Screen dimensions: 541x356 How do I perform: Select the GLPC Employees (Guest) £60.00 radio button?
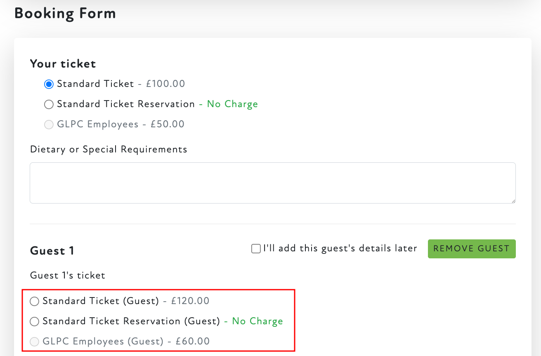pos(35,342)
